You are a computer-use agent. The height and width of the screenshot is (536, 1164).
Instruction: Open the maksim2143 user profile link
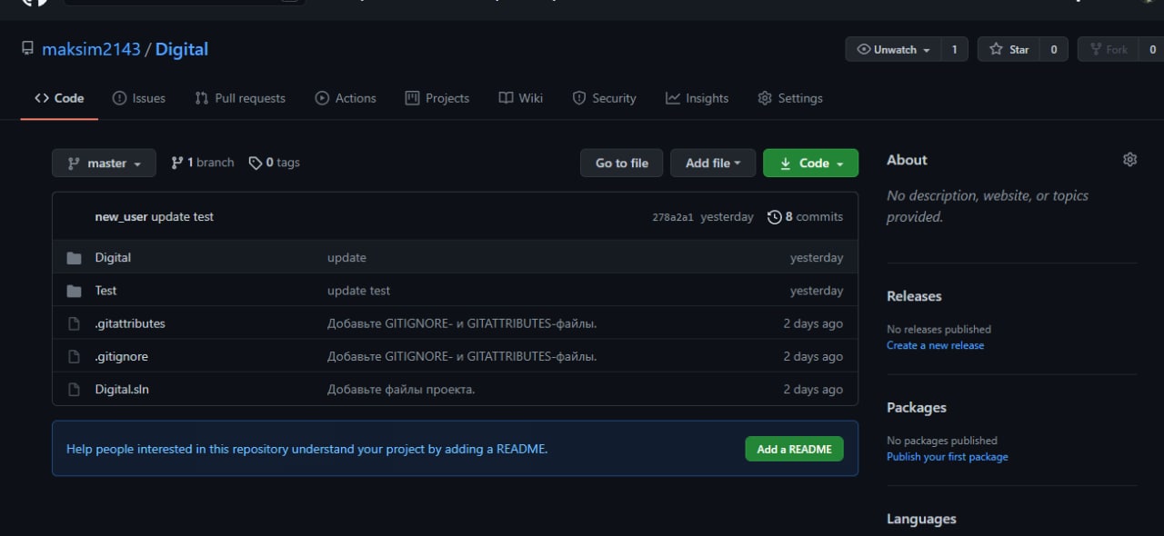[x=91, y=49]
